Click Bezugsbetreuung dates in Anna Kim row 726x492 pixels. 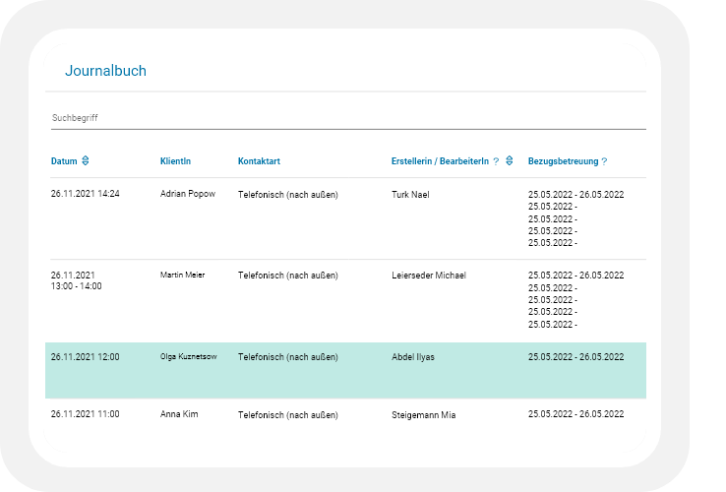[576, 414]
